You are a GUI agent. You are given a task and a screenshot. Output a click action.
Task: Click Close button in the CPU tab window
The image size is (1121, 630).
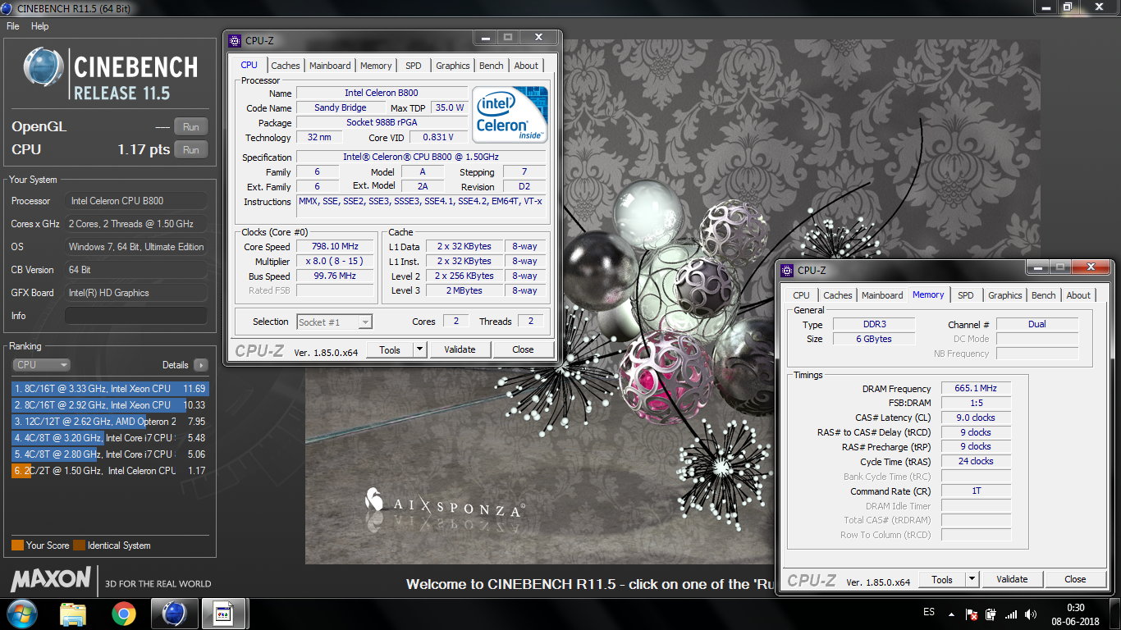click(523, 349)
